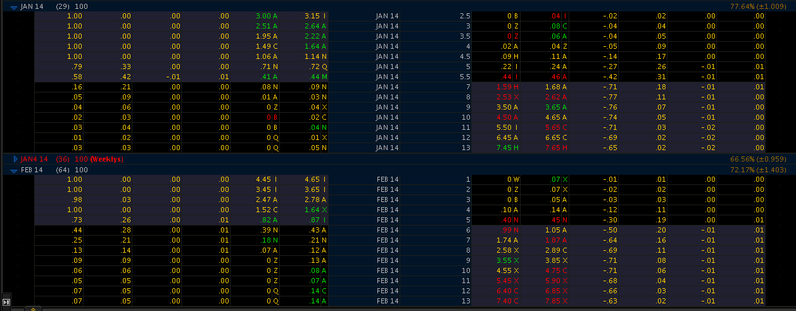Expand the JAN4 14 Weeklys series
796x311 pixels.
[x=16, y=159]
